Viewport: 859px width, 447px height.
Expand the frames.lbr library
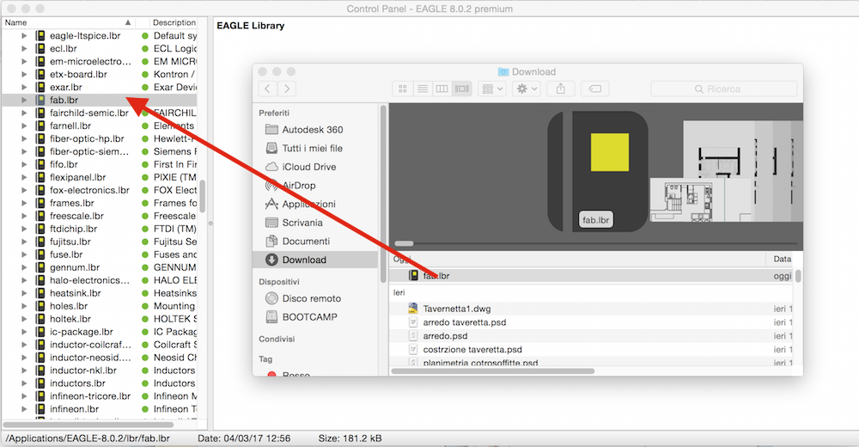pyautogui.click(x=24, y=203)
